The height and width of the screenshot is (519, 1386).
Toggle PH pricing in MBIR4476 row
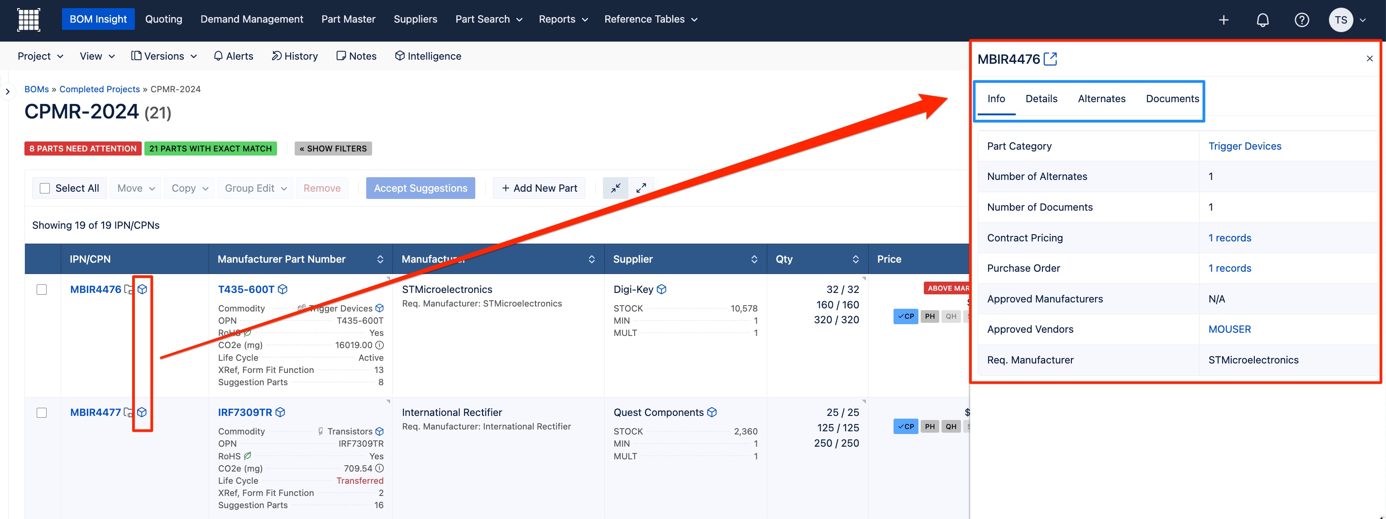[x=930, y=316]
